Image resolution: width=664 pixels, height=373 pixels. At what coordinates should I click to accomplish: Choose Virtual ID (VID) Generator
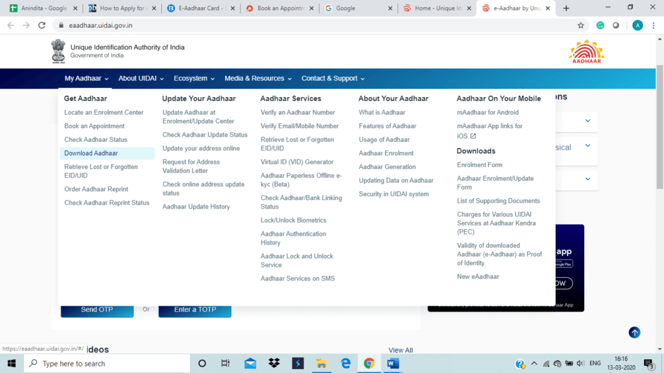click(x=297, y=162)
